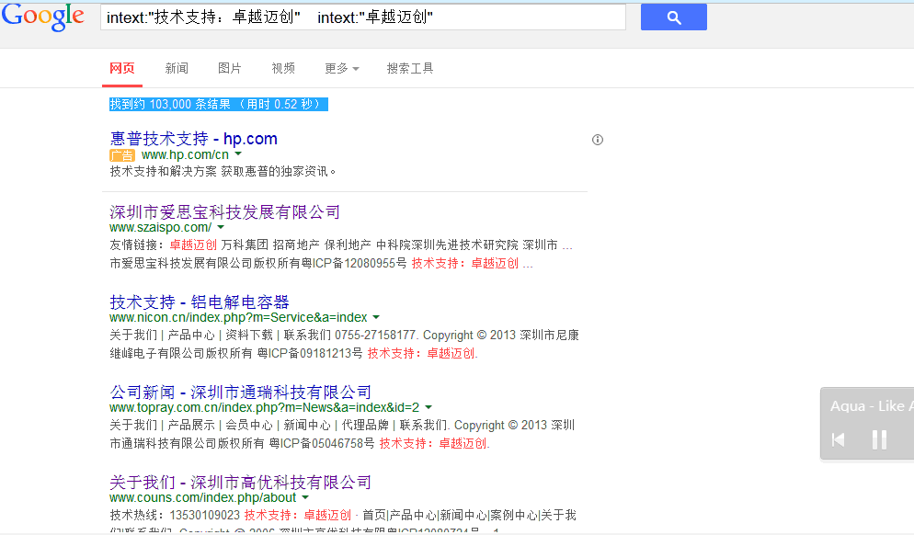
Task: Open the Google logo homepage link
Action: point(42,17)
